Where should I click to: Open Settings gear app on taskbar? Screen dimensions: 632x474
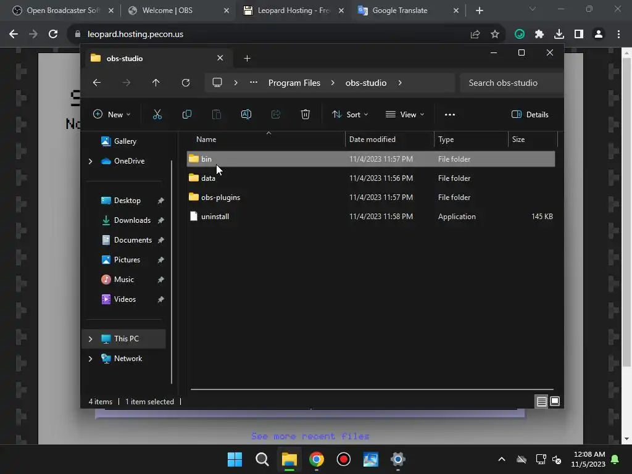pyautogui.click(x=398, y=459)
